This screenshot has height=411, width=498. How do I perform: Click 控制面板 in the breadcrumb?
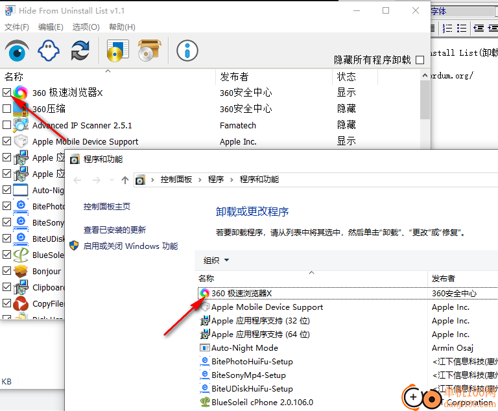176,180
